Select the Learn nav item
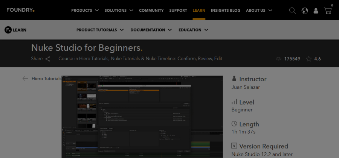 tap(199, 11)
